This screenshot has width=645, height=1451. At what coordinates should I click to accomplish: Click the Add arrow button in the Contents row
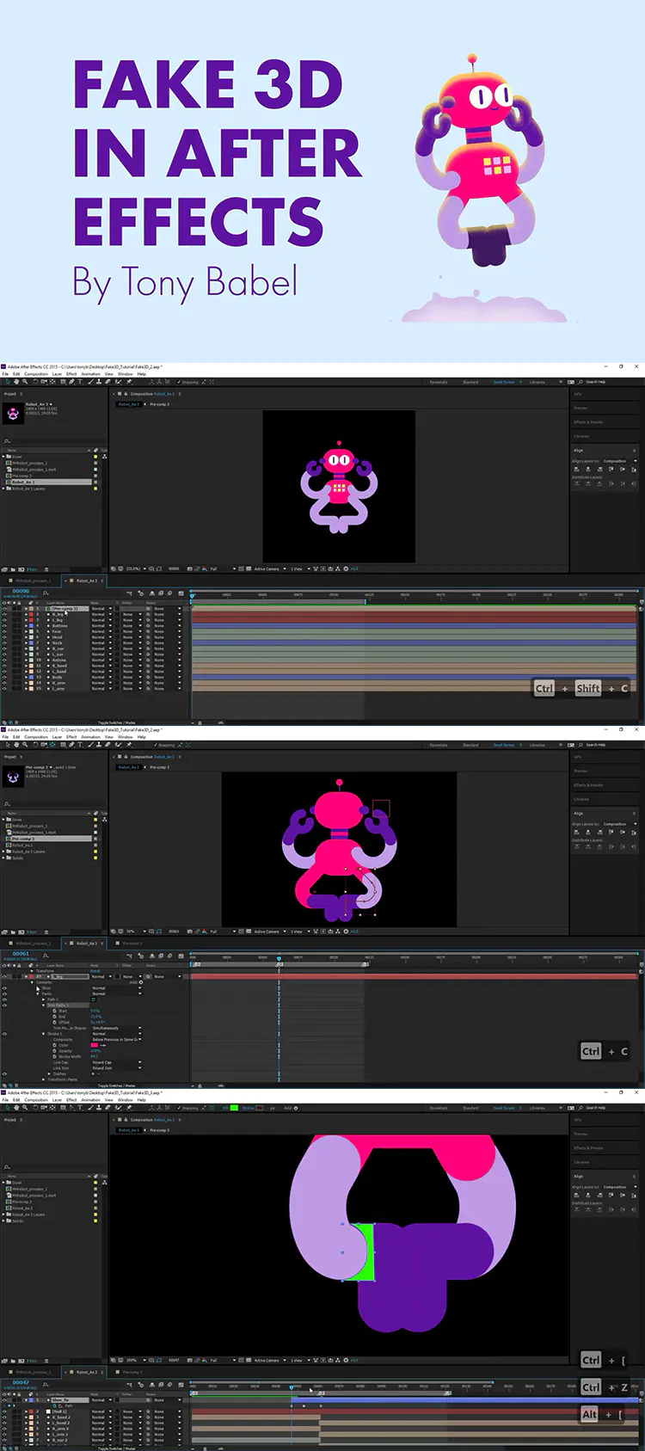click(141, 982)
